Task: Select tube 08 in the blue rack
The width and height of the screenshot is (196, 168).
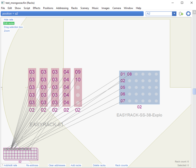Action: pos(129,74)
